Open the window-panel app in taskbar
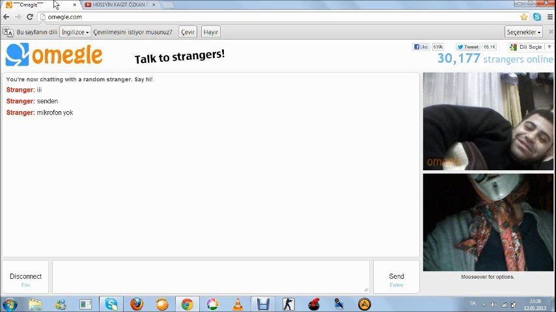The height and width of the screenshot is (312, 556). (85, 304)
